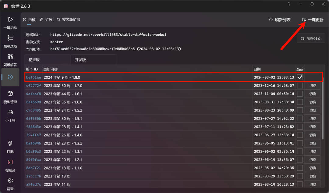Select the 开发版 tab
Screen dimensions: 329x193
[94, 60]
